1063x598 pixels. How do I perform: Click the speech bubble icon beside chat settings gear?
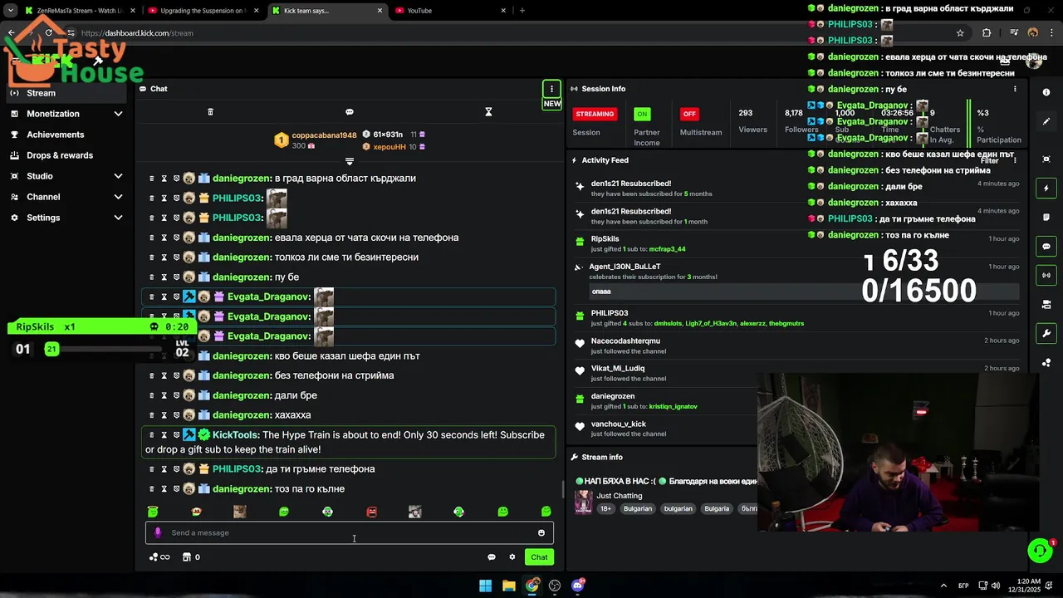(491, 557)
